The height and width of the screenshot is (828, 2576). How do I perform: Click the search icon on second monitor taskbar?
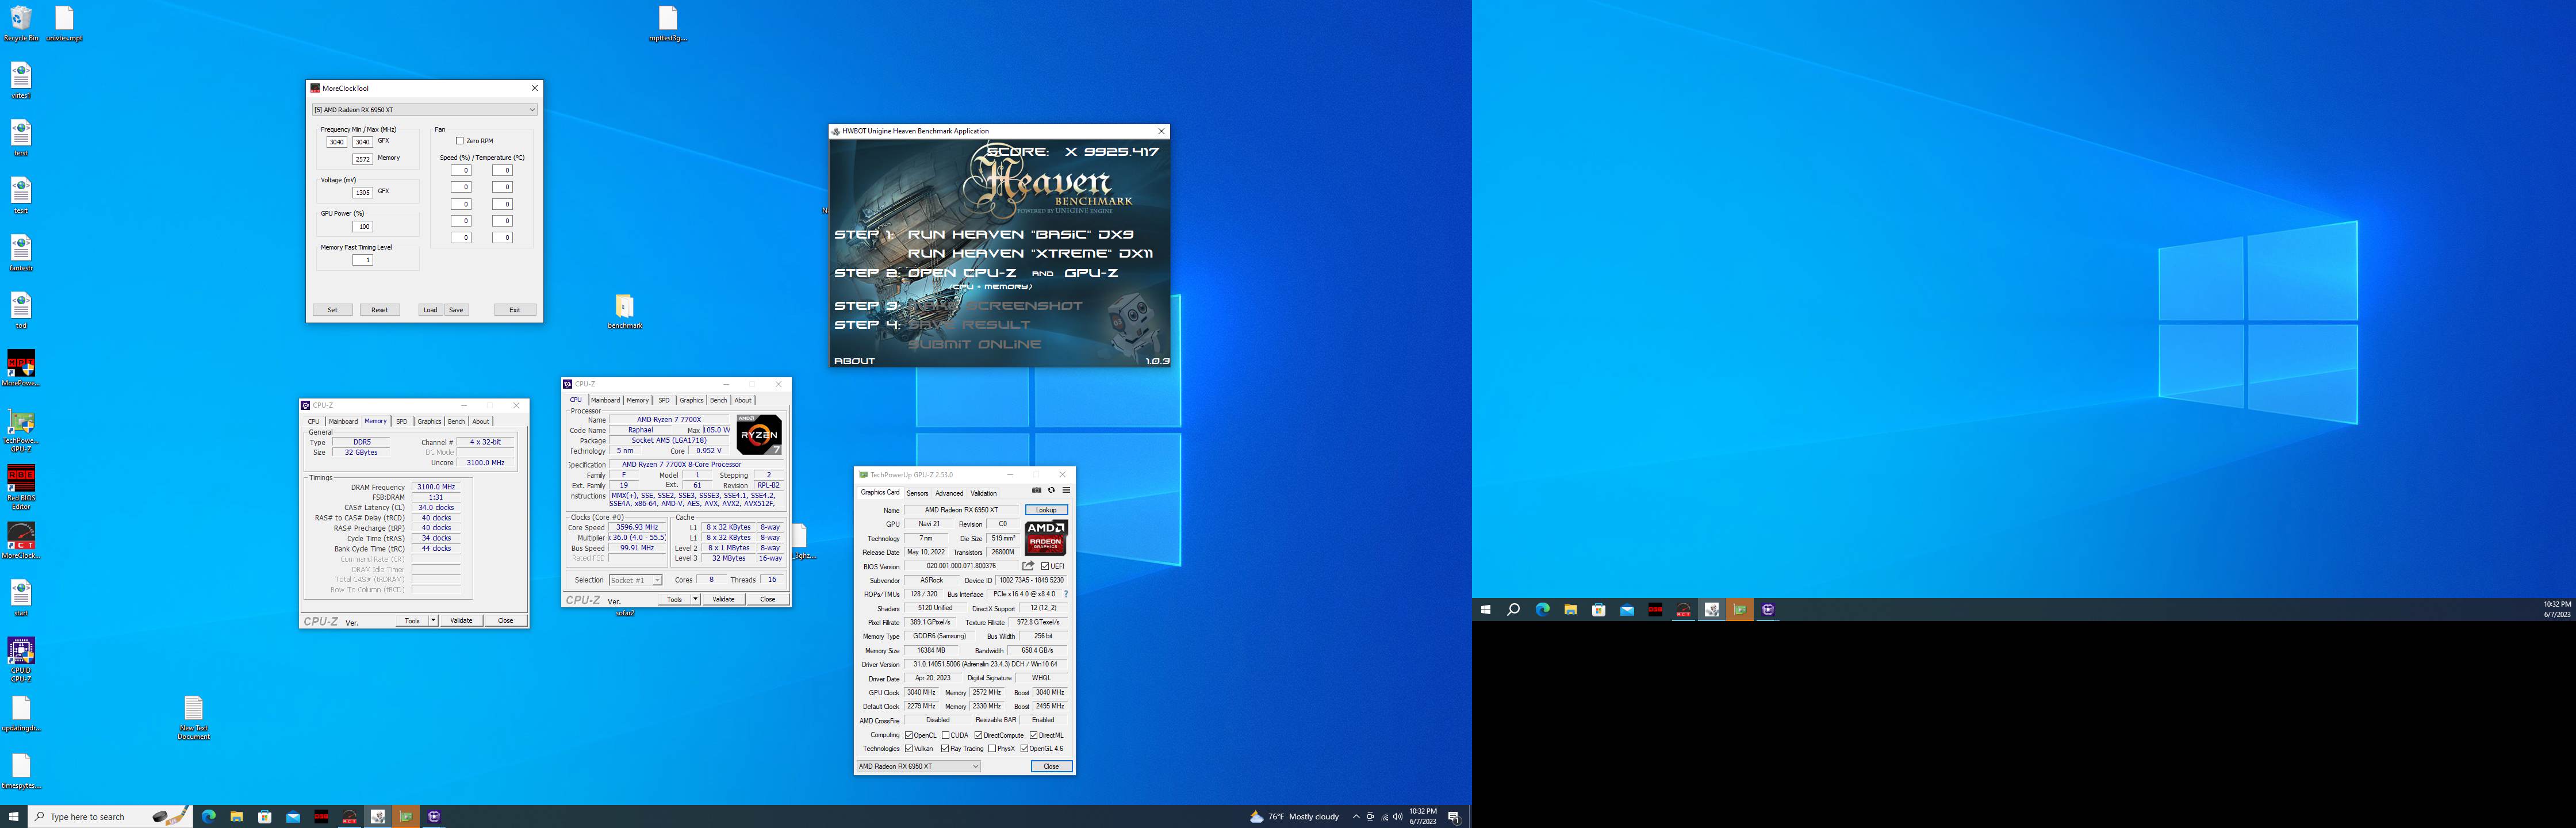[1514, 609]
